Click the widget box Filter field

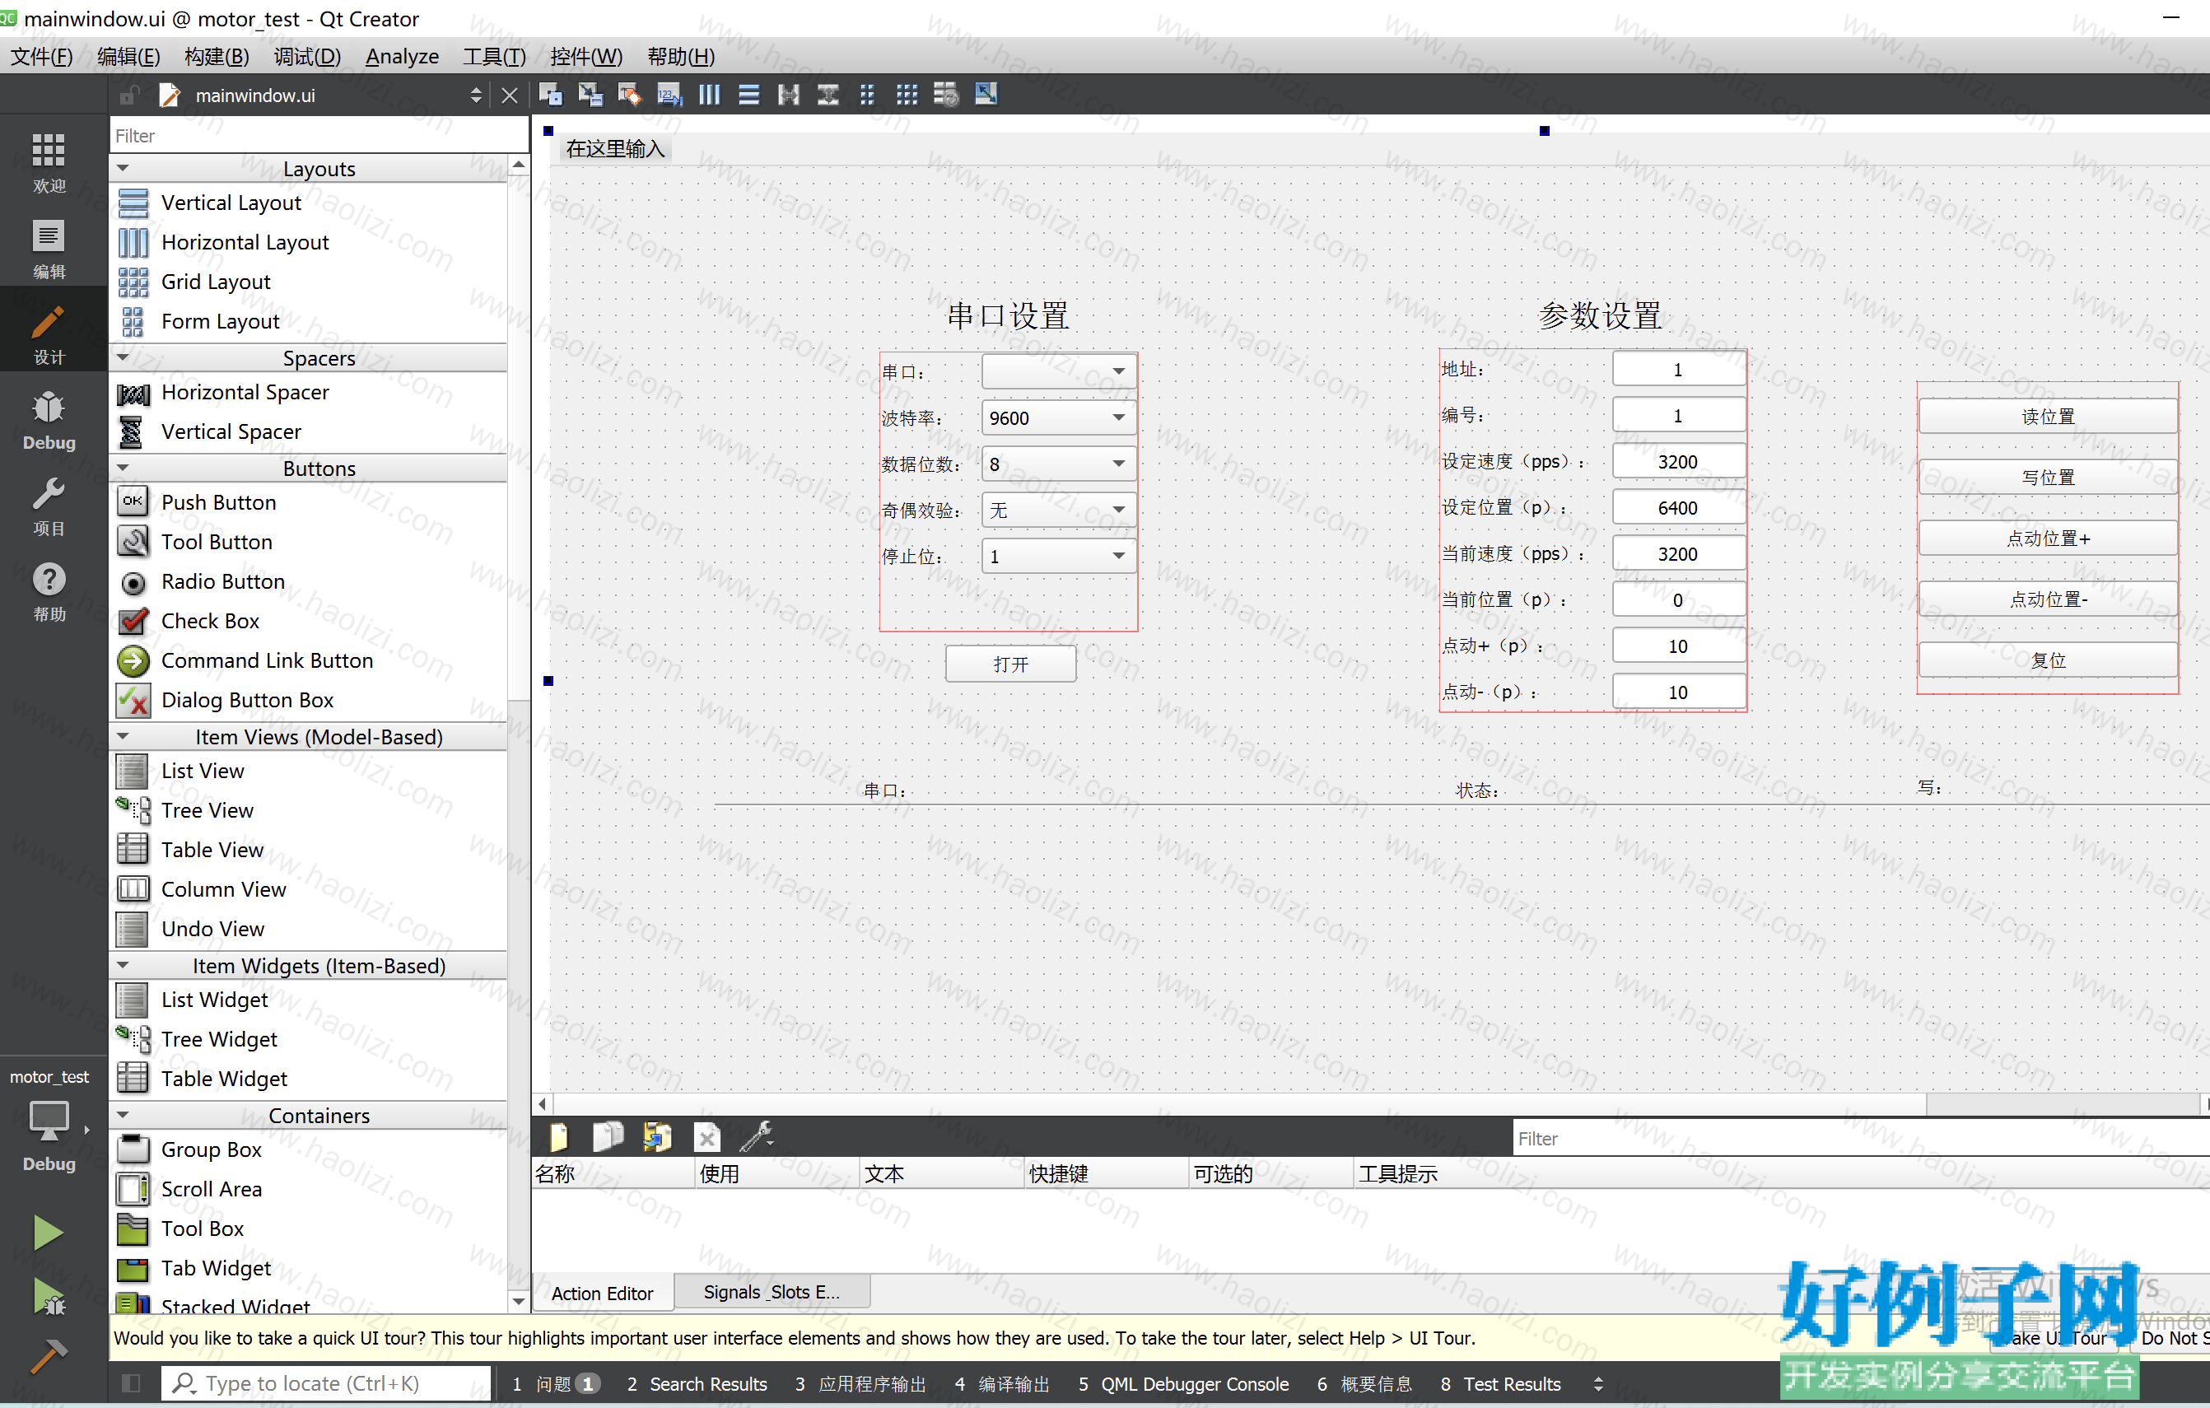(318, 136)
